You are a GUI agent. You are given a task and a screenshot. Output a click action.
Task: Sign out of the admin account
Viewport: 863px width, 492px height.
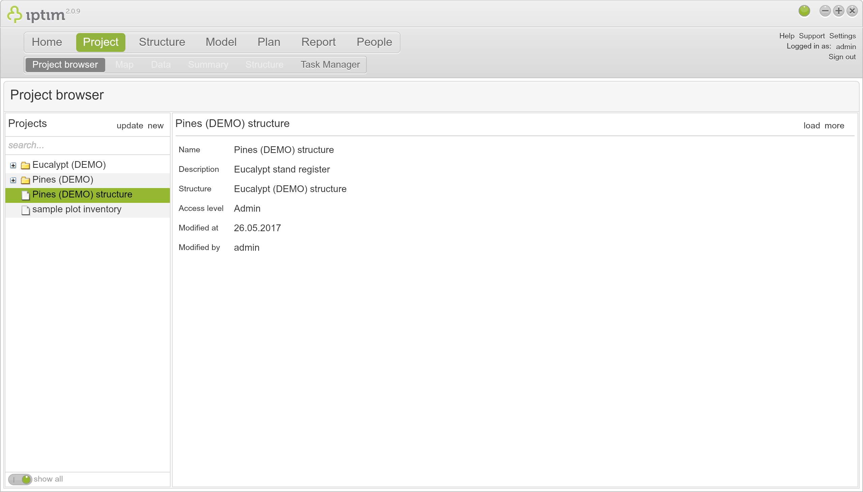click(x=842, y=57)
